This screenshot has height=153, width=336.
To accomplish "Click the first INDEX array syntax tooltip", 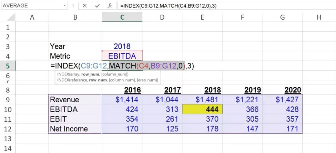I will point(93,74).
